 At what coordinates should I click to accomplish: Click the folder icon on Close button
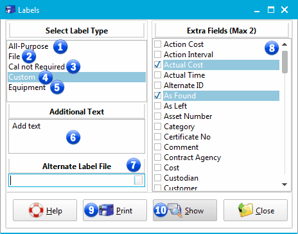click(x=245, y=210)
